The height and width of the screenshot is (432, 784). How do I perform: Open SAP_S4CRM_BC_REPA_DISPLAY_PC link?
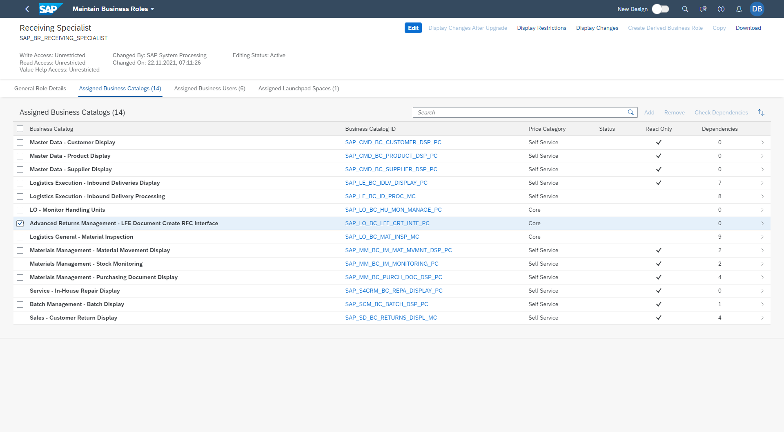click(x=394, y=291)
